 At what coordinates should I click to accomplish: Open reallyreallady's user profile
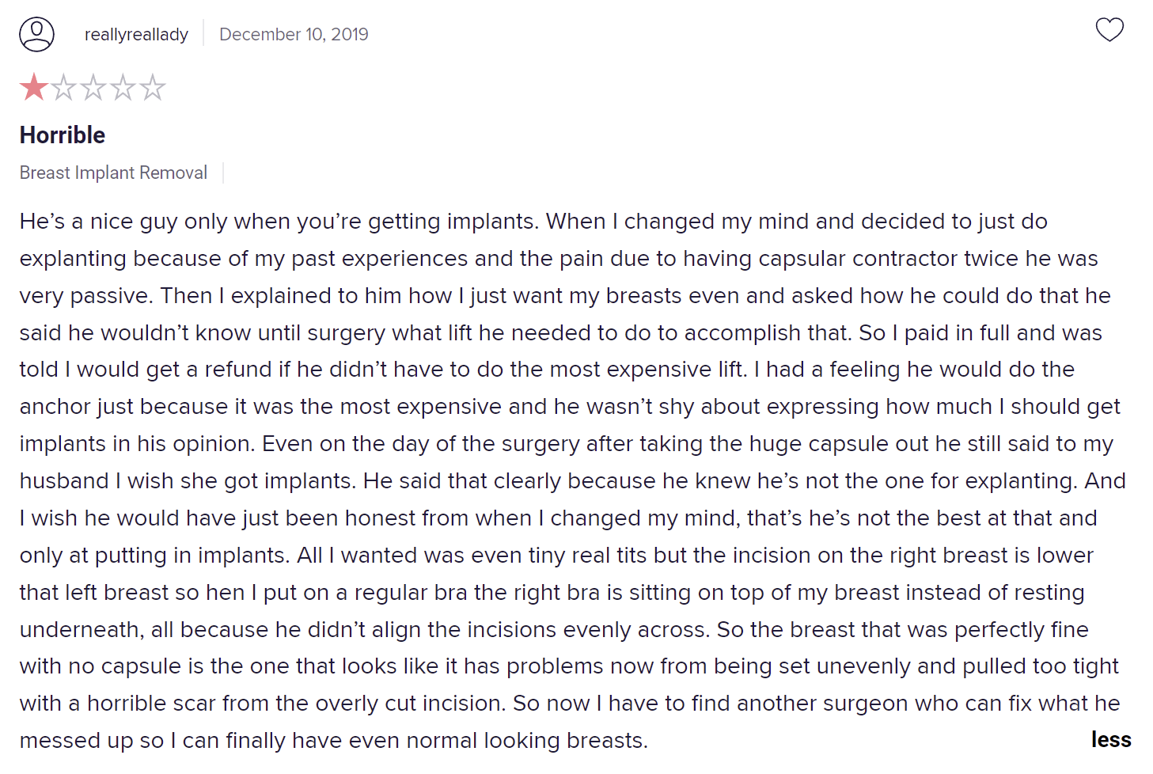click(x=136, y=34)
